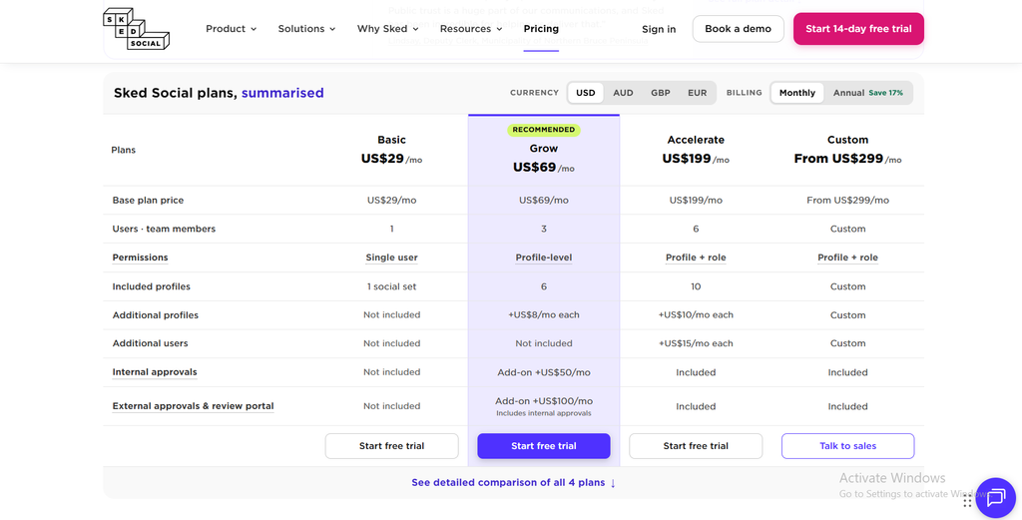The width and height of the screenshot is (1022, 520).
Task: Click Talk to sales button
Action: [x=848, y=446]
